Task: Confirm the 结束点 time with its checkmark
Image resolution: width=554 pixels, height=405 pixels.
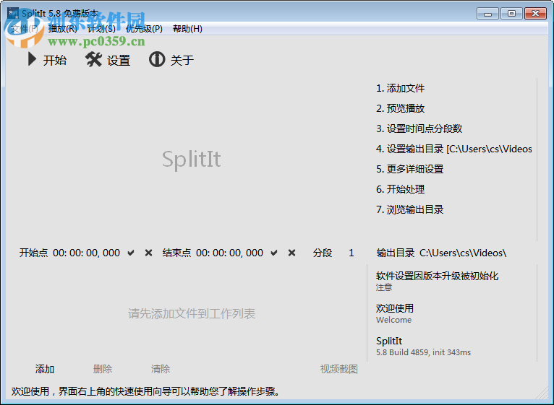Action: coord(274,253)
